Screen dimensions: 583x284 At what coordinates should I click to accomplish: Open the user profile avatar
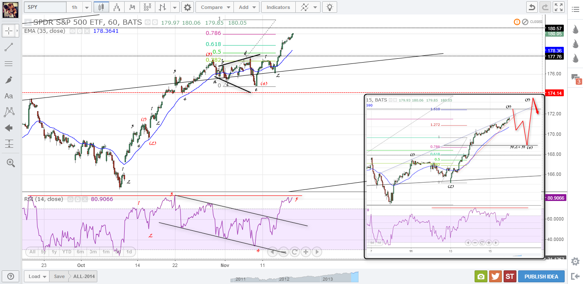point(10,9)
